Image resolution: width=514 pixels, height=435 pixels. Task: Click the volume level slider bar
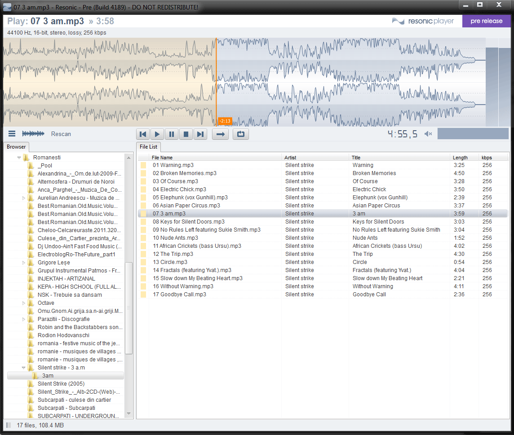[473, 134]
